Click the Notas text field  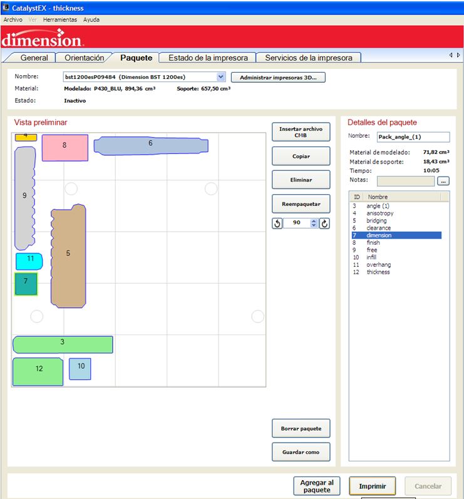click(x=405, y=181)
